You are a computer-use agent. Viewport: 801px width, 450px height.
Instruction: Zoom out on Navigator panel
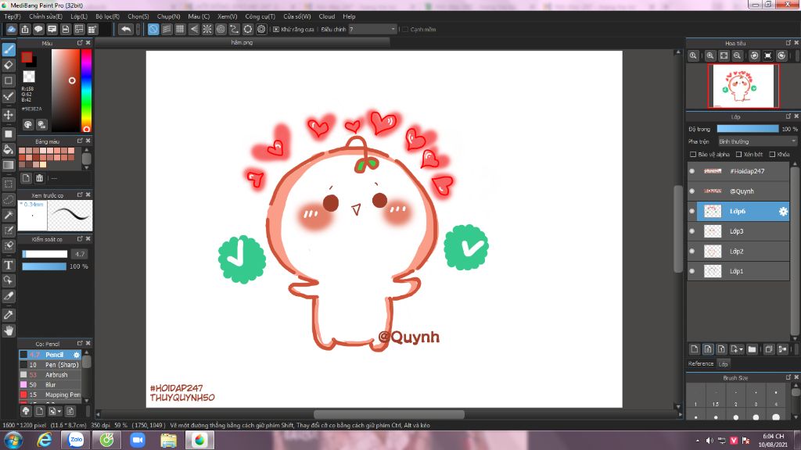737,55
